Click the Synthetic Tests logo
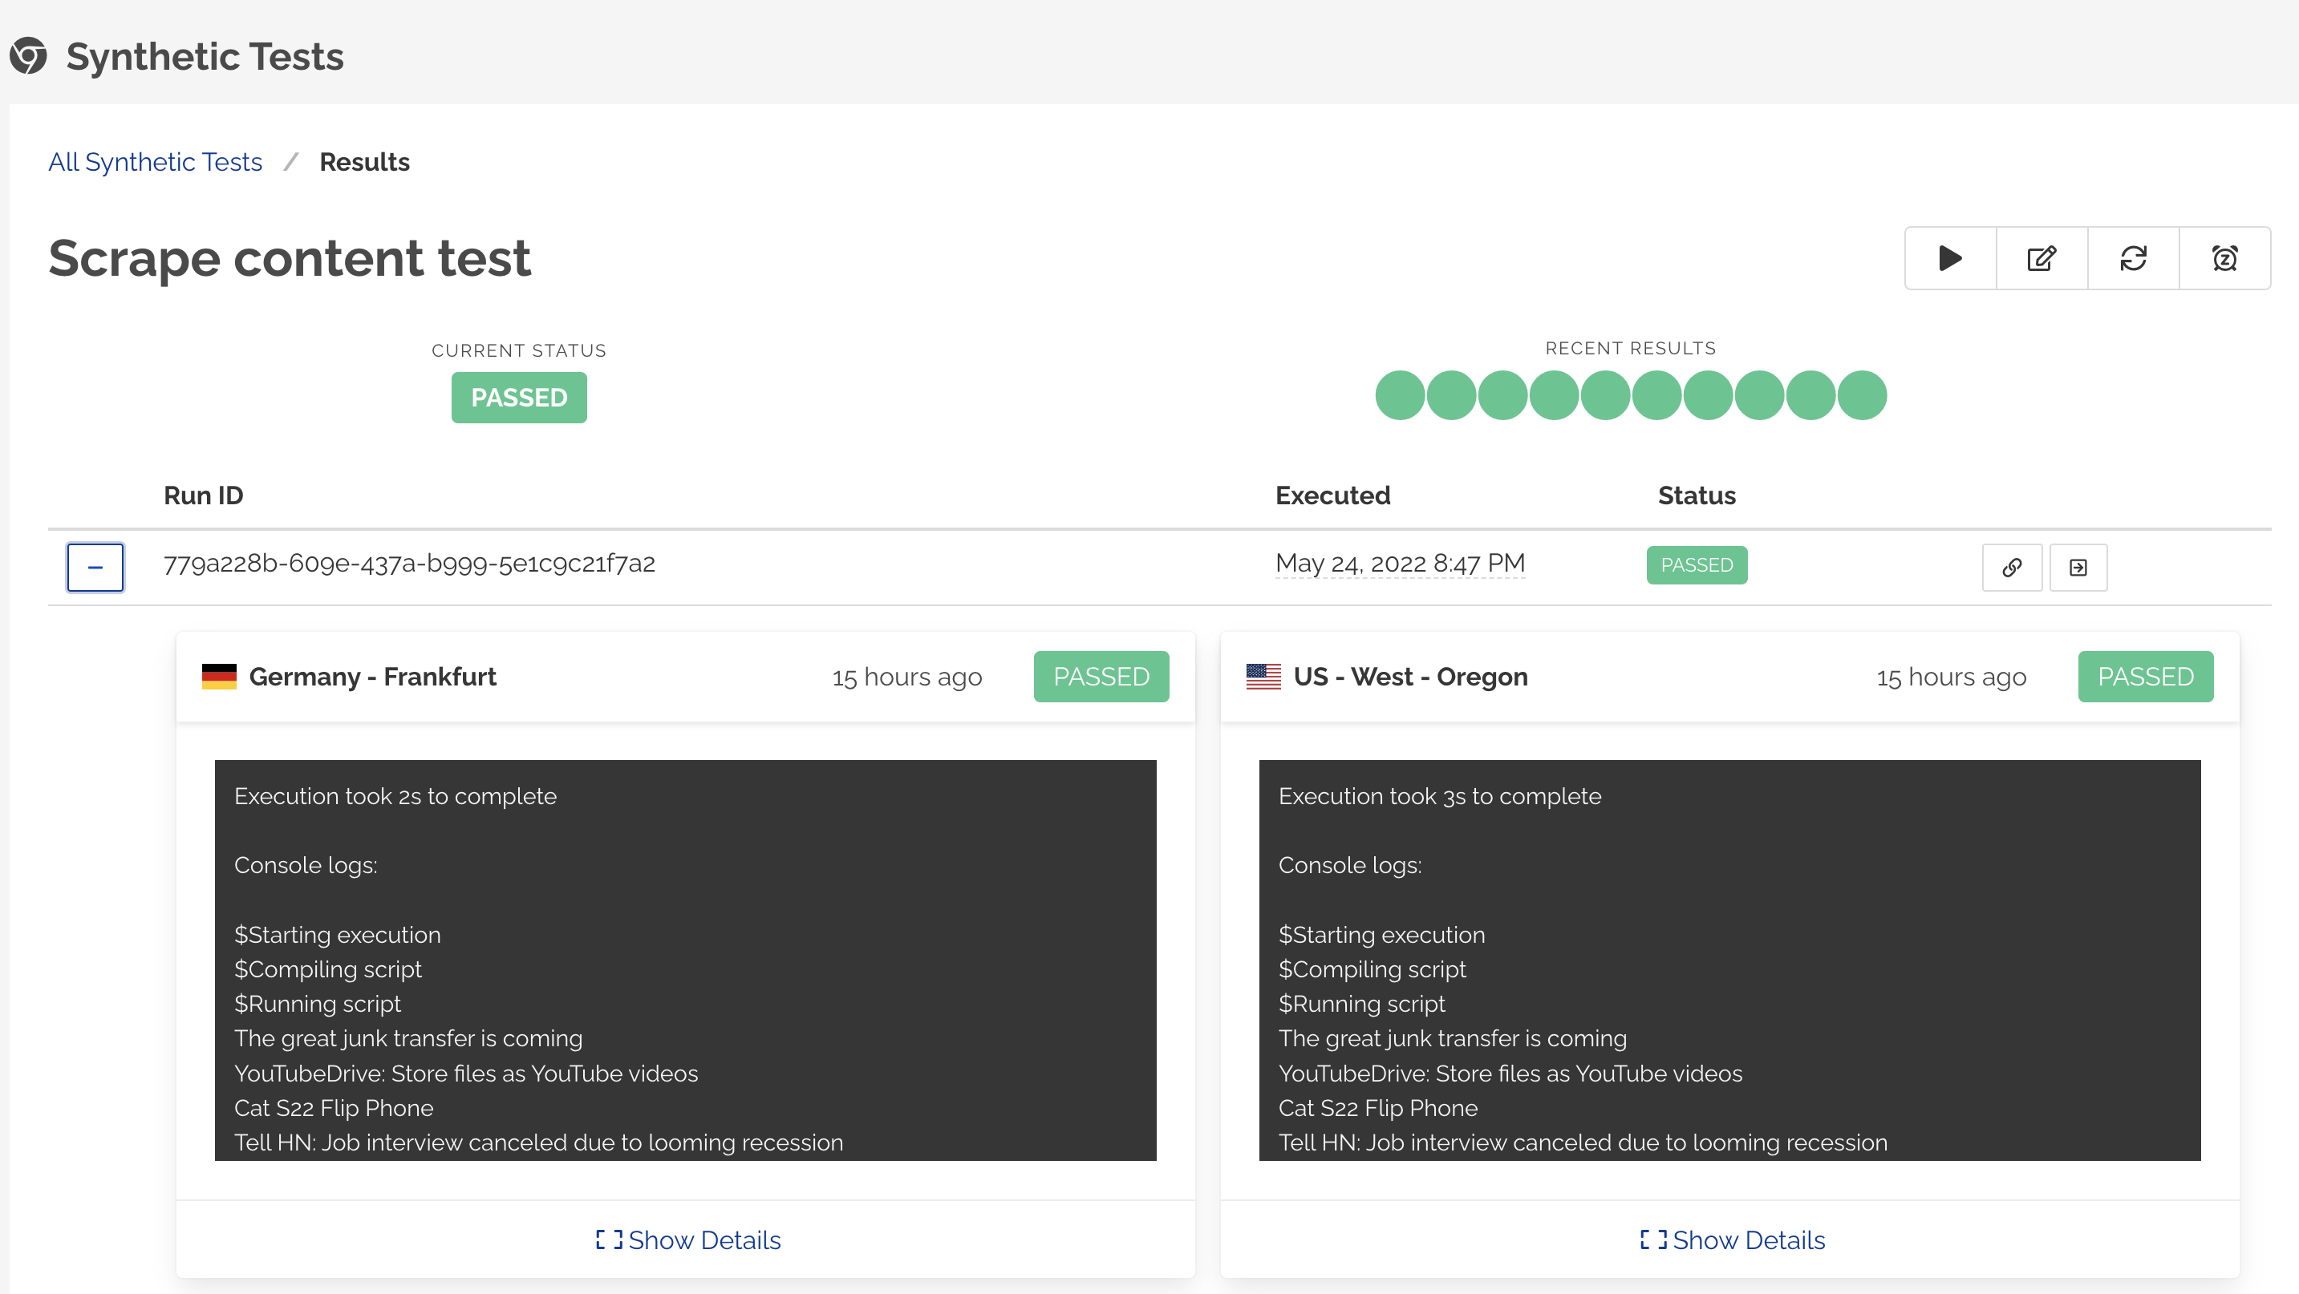2299x1294 pixels. pyautogui.click(x=29, y=55)
